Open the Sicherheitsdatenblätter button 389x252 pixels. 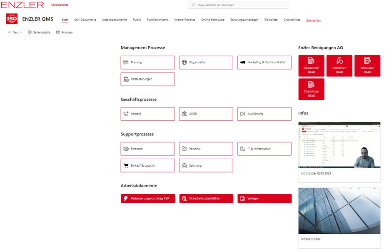(x=206, y=198)
